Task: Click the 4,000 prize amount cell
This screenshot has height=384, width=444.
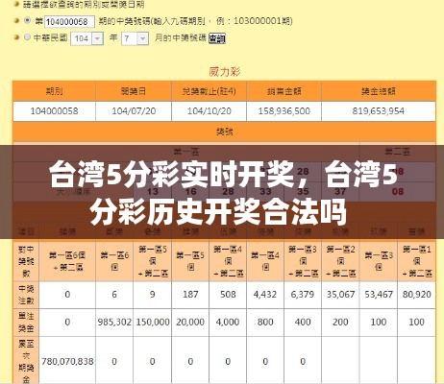Action: (228, 323)
